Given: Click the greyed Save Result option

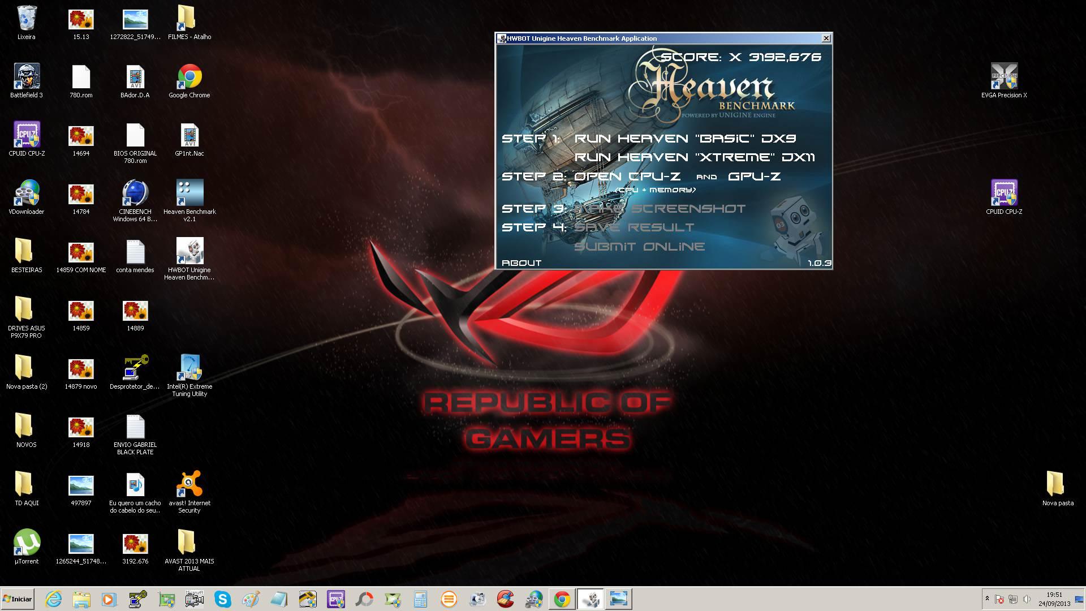Looking at the screenshot, I should coord(634,227).
